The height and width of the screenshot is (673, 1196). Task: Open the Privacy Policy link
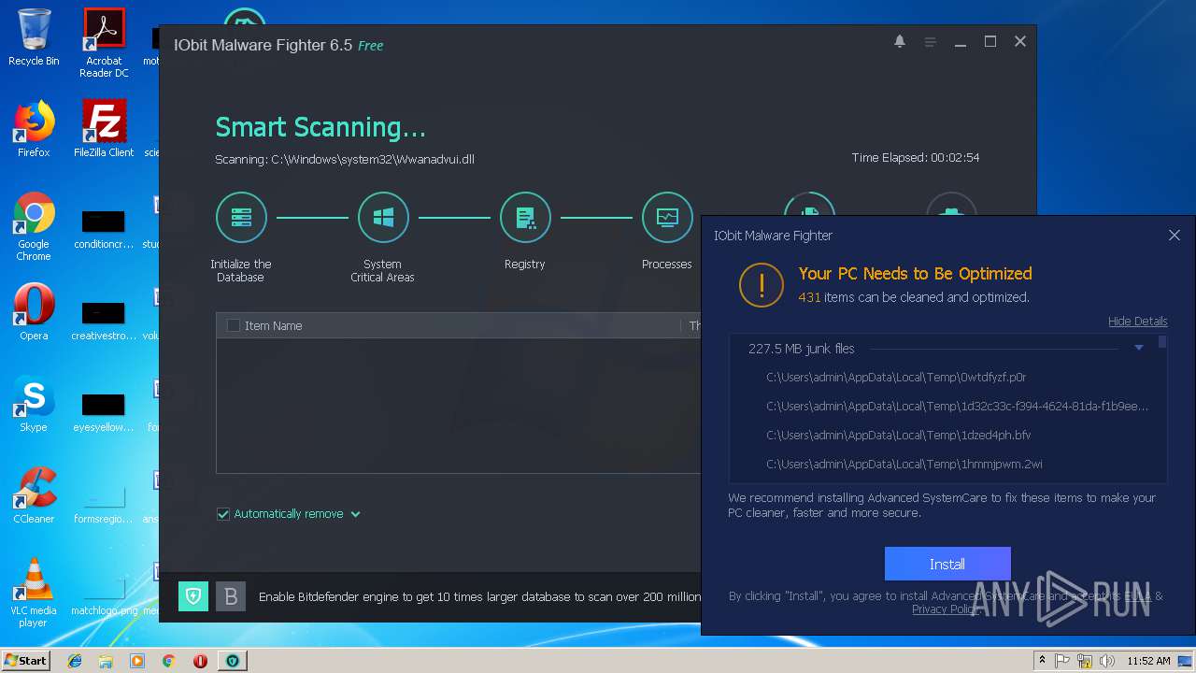click(x=946, y=609)
